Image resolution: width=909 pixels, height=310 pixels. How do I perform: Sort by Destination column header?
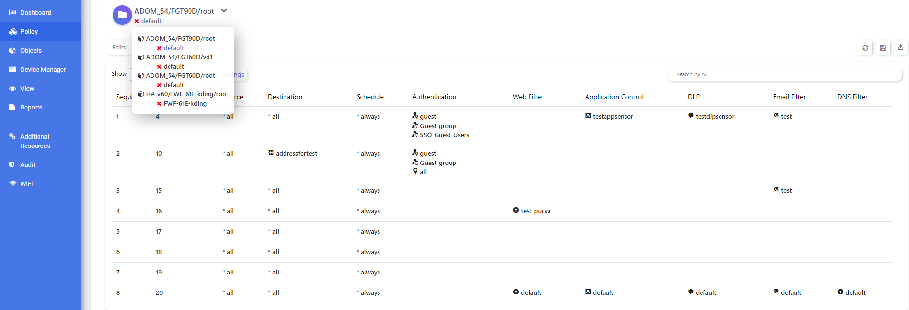coord(285,97)
